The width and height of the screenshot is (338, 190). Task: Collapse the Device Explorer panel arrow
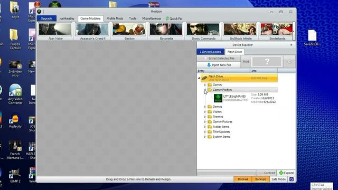click(x=291, y=45)
